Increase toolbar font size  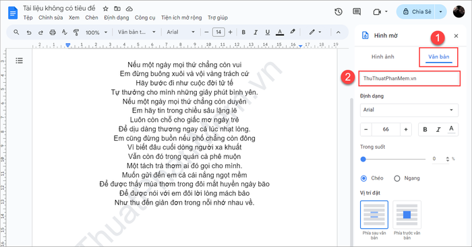[231, 32]
